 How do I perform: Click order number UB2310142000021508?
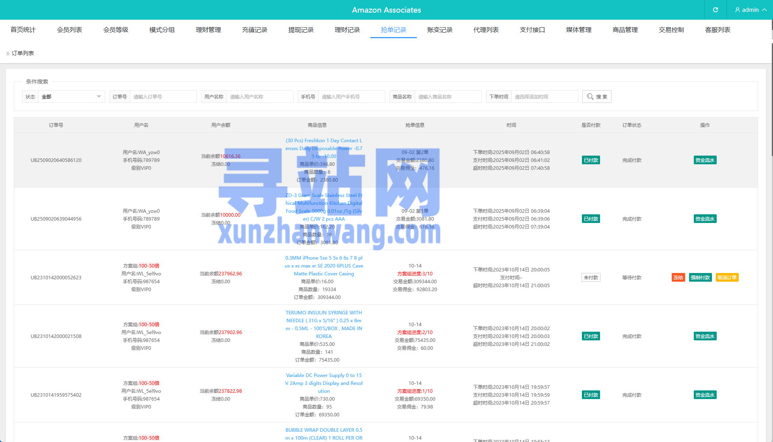56,336
